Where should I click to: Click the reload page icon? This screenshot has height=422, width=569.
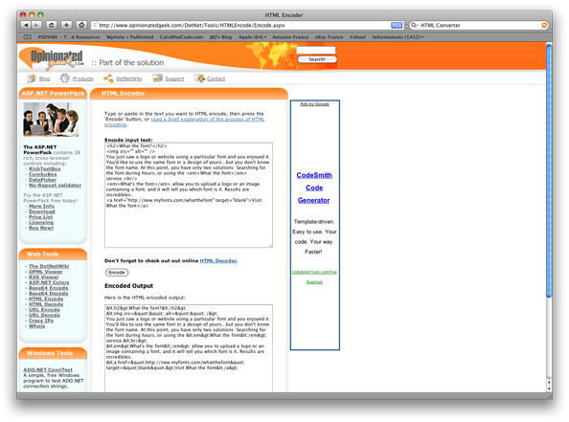51,25
